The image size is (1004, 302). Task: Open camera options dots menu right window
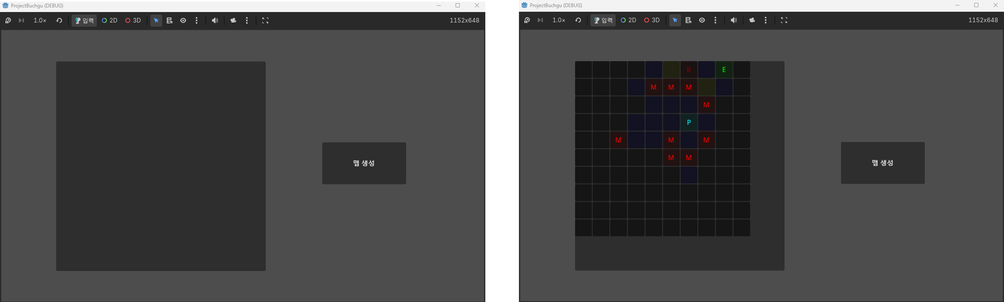tap(766, 20)
